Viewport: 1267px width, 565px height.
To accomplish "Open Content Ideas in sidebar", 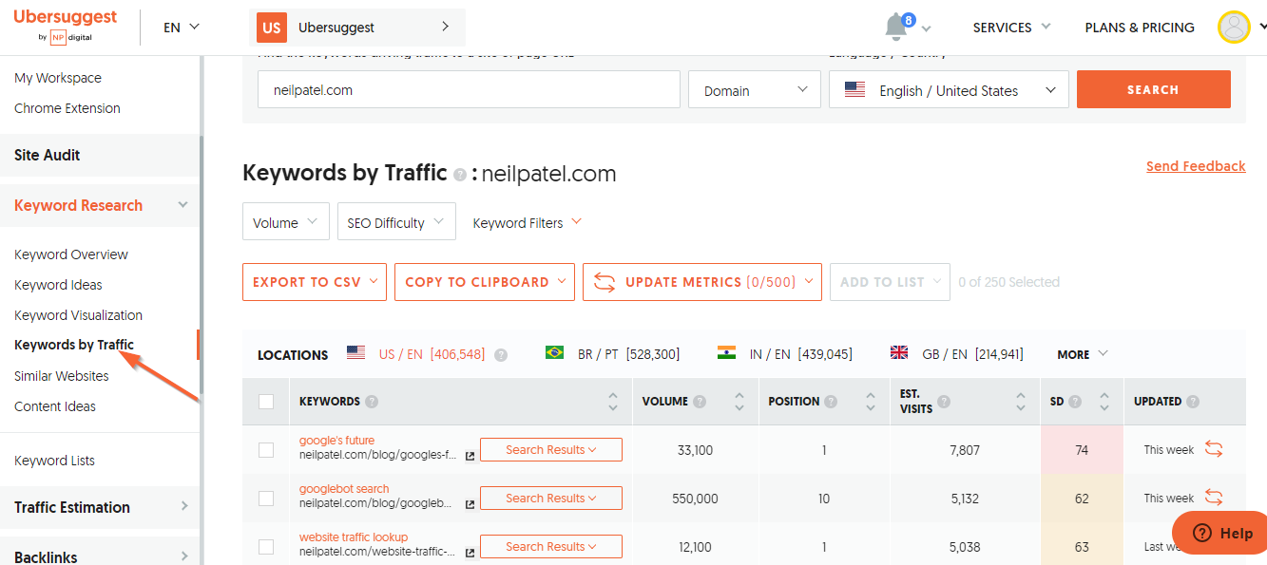I will tap(55, 406).
